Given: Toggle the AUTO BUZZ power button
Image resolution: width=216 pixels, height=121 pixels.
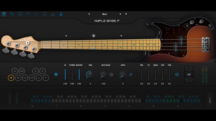Looking at the screenshot, I should (111, 75).
